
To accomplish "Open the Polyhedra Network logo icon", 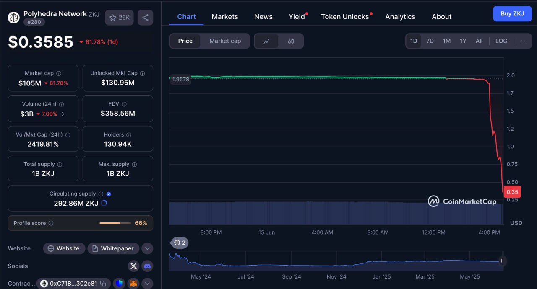I will tap(14, 18).
